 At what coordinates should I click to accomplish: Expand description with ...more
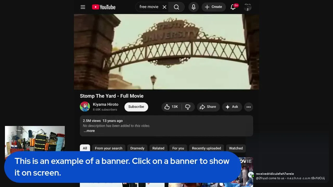[89, 131]
